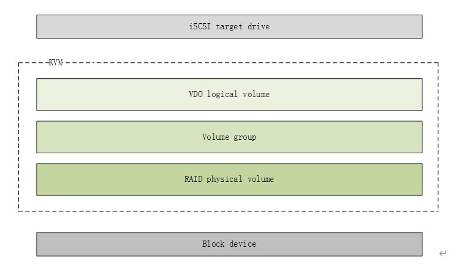Click the KVM group label
The image size is (459, 265).
[x=56, y=63]
